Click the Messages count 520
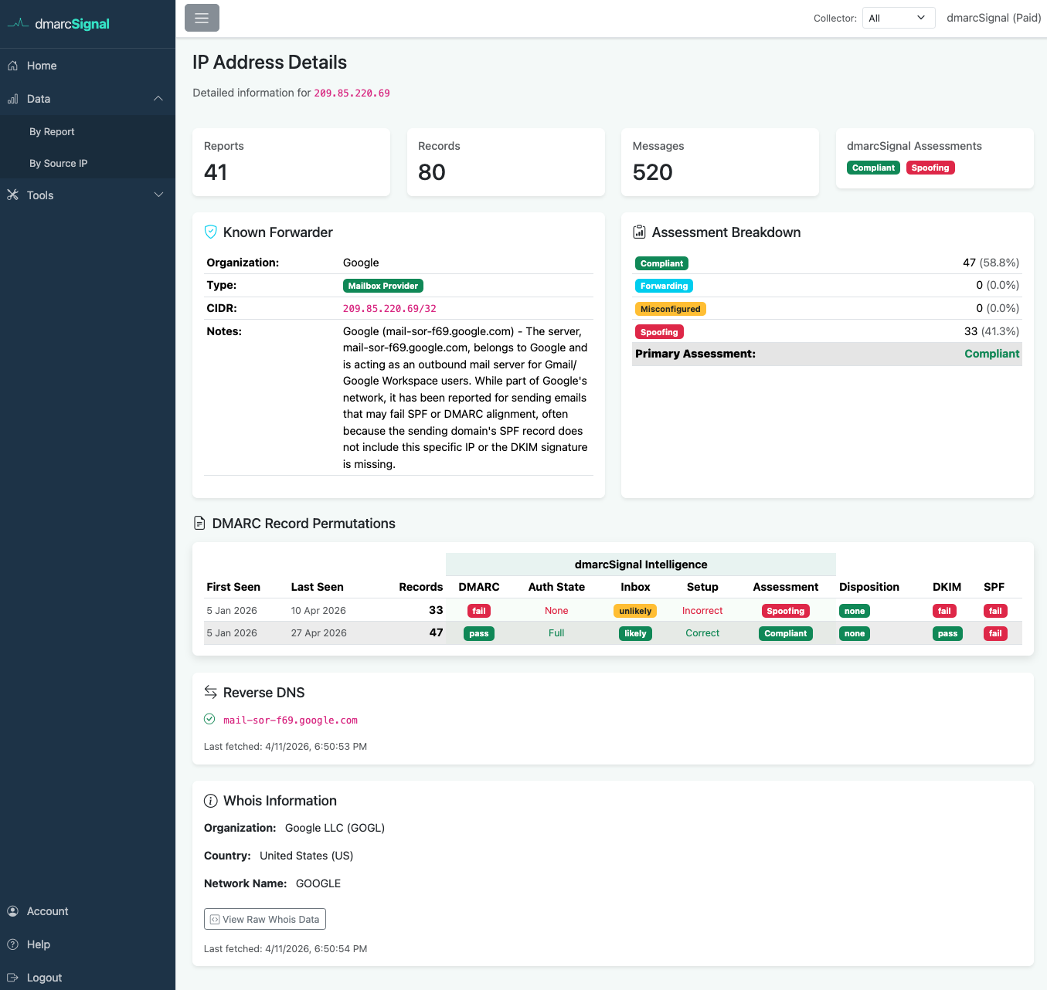The width and height of the screenshot is (1047, 990). point(653,172)
